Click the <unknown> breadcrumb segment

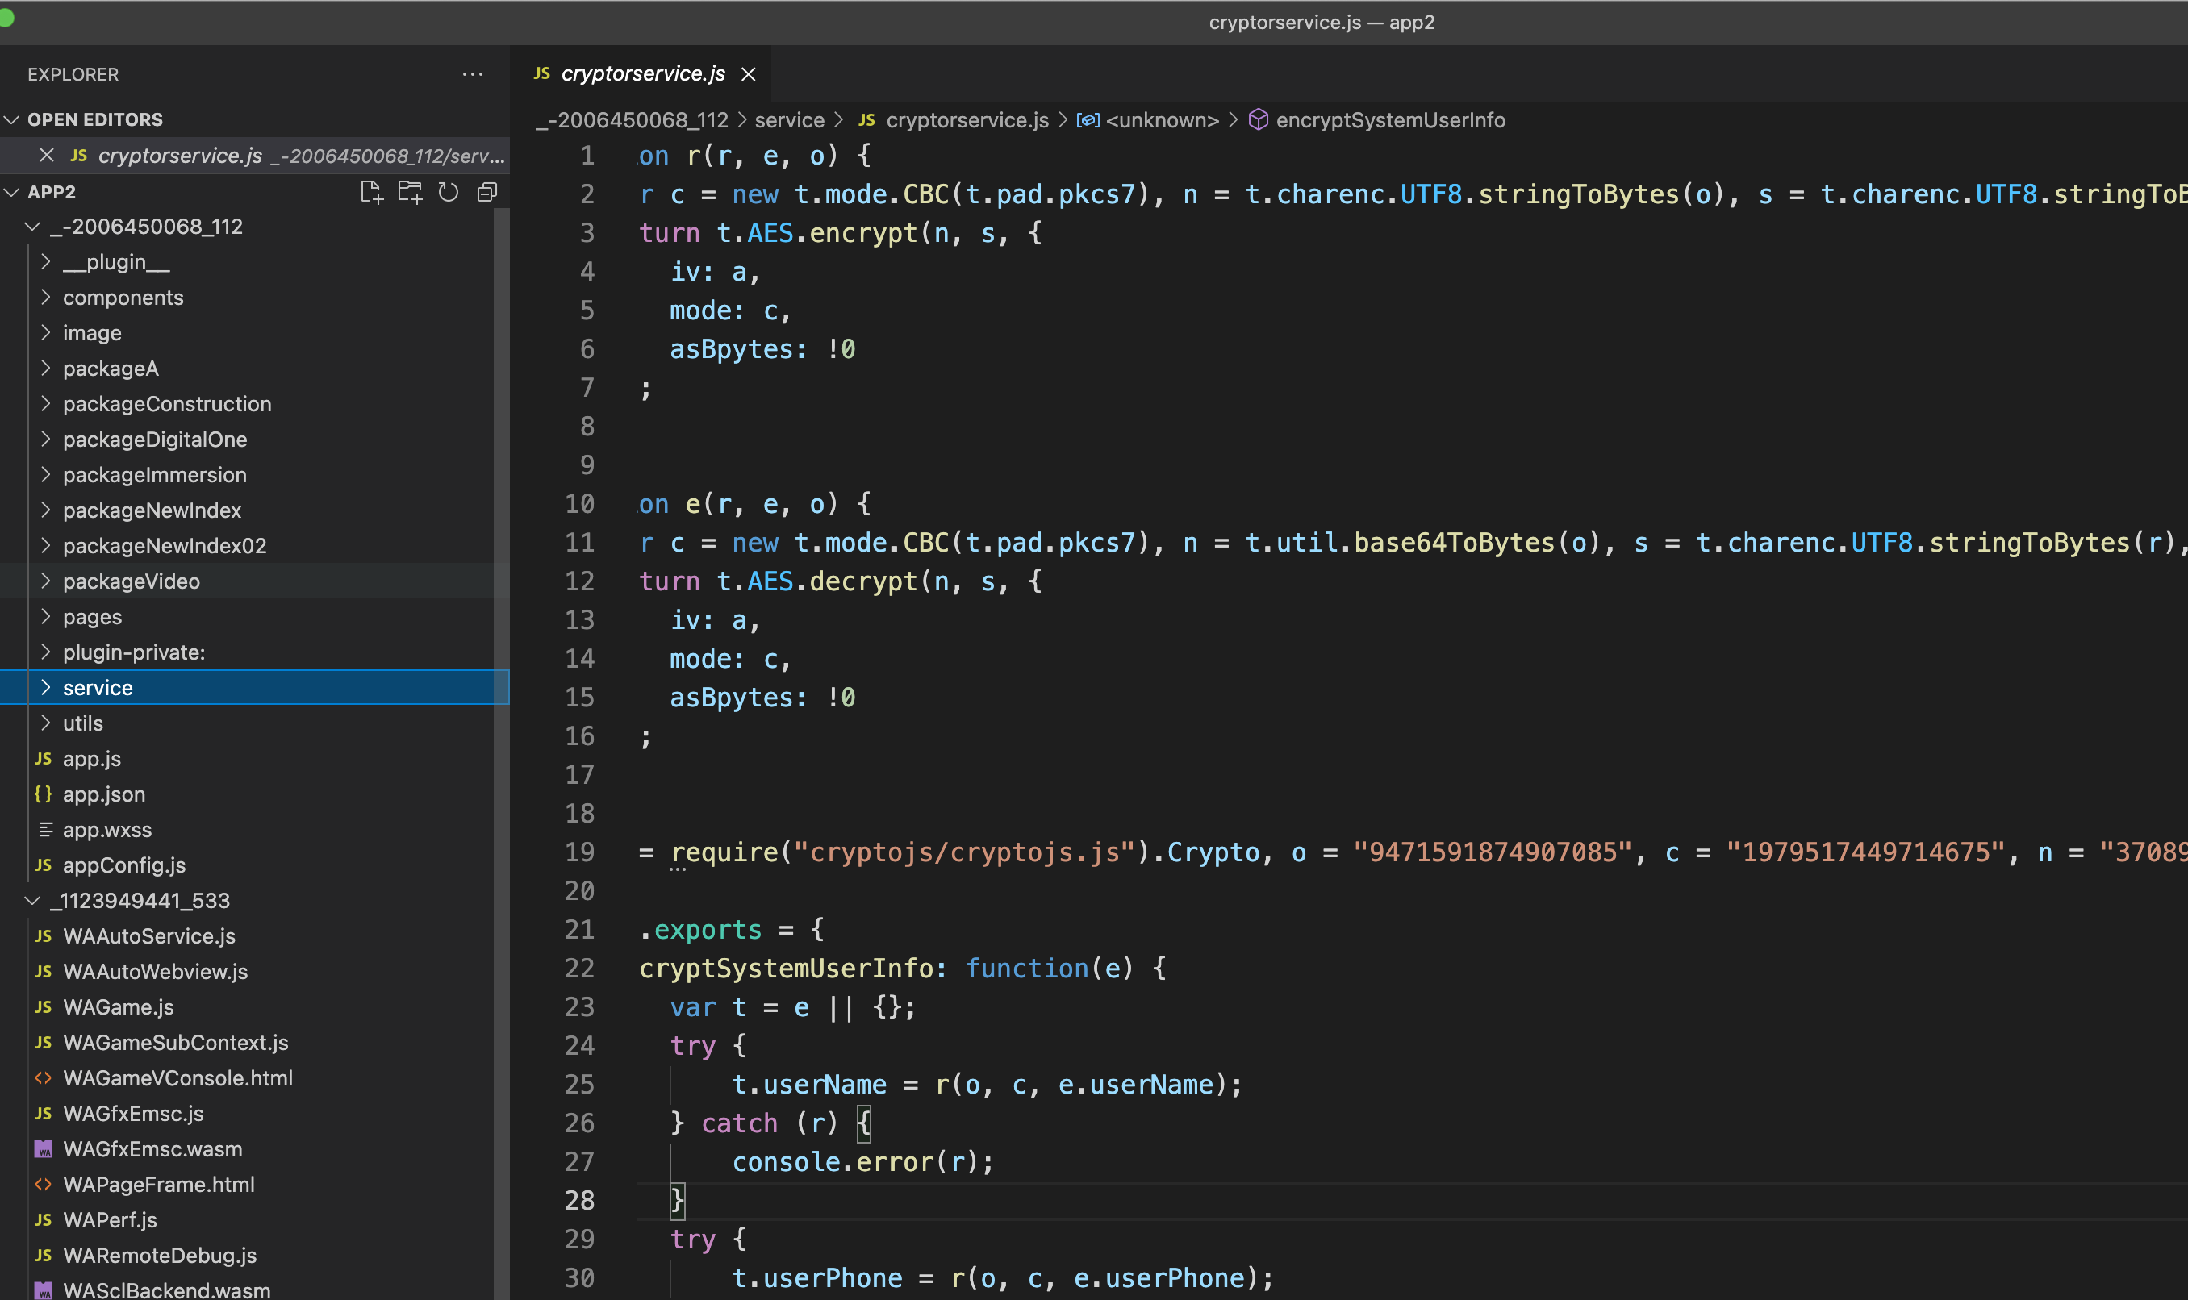[1148, 120]
